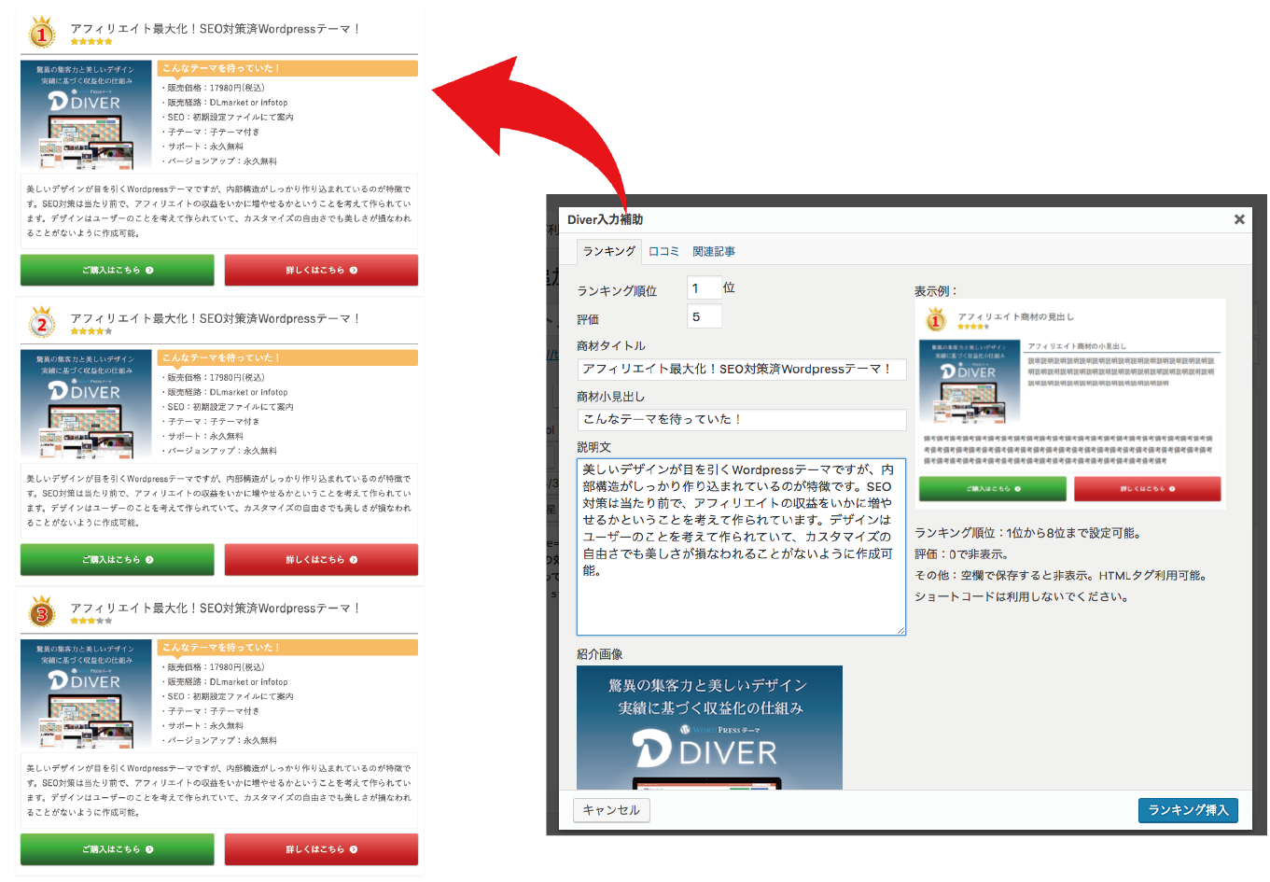Click the rank 1 gold medal icon
The image size is (1270, 882).
click(x=41, y=32)
